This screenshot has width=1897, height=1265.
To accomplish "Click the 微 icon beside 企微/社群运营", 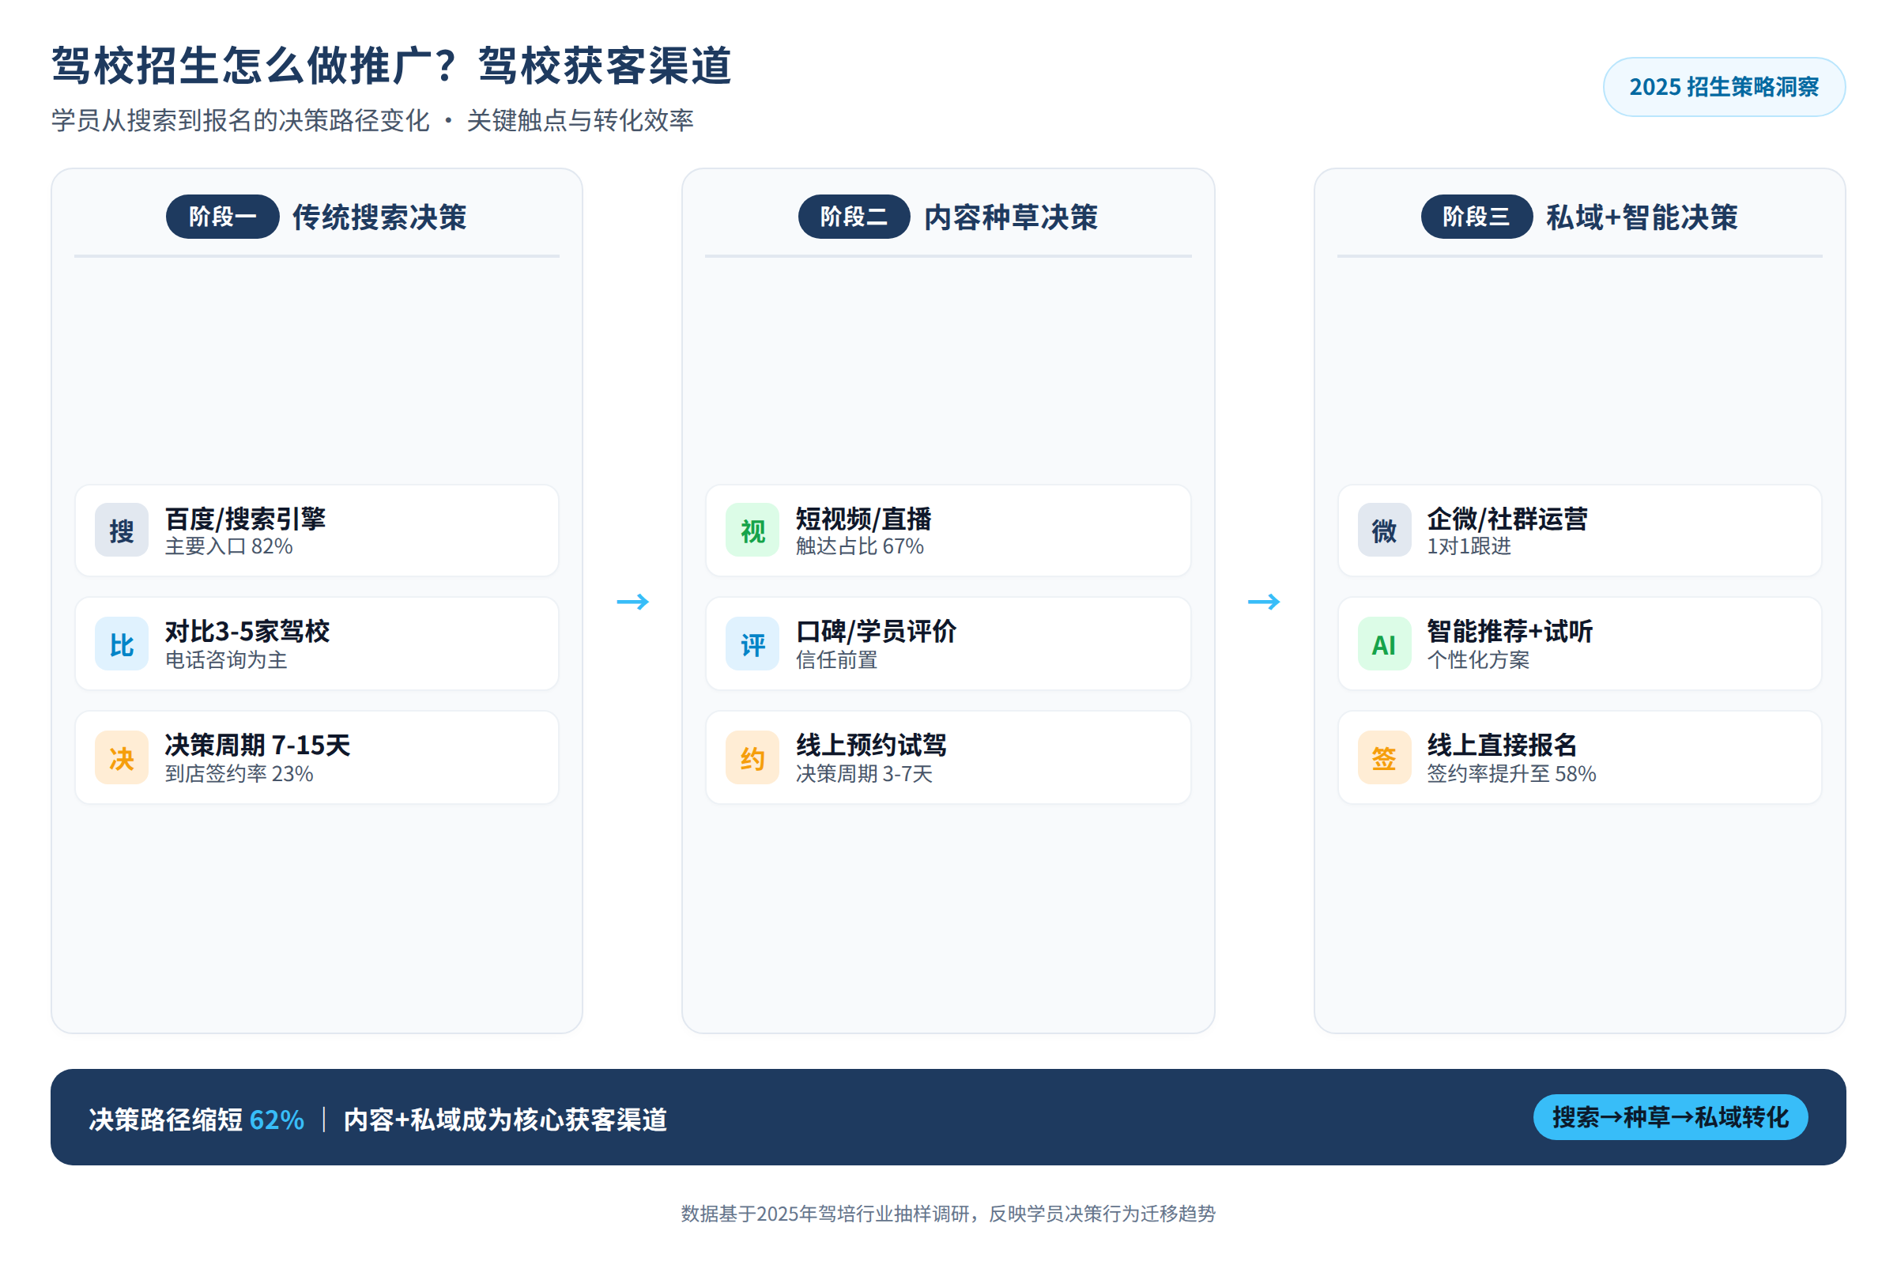I will click(x=1385, y=531).
